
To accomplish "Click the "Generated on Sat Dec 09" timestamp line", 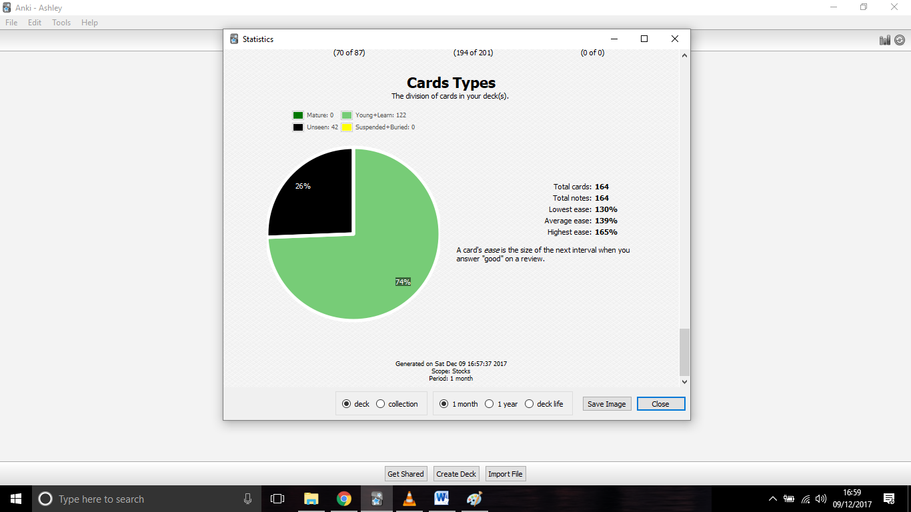I will [451, 364].
